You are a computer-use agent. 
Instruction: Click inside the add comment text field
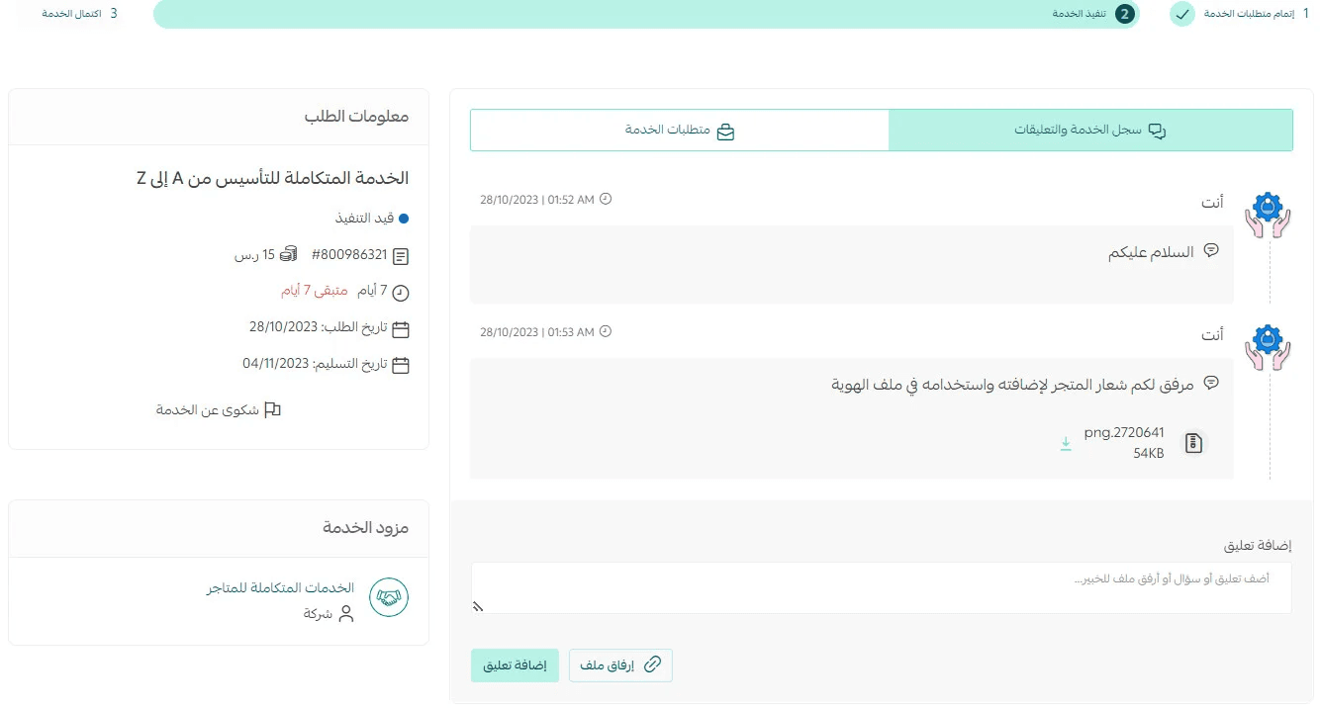881,587
